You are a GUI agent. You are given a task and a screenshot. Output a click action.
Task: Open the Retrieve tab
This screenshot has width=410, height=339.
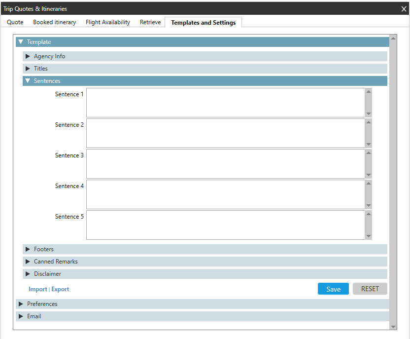pos(150,22)
